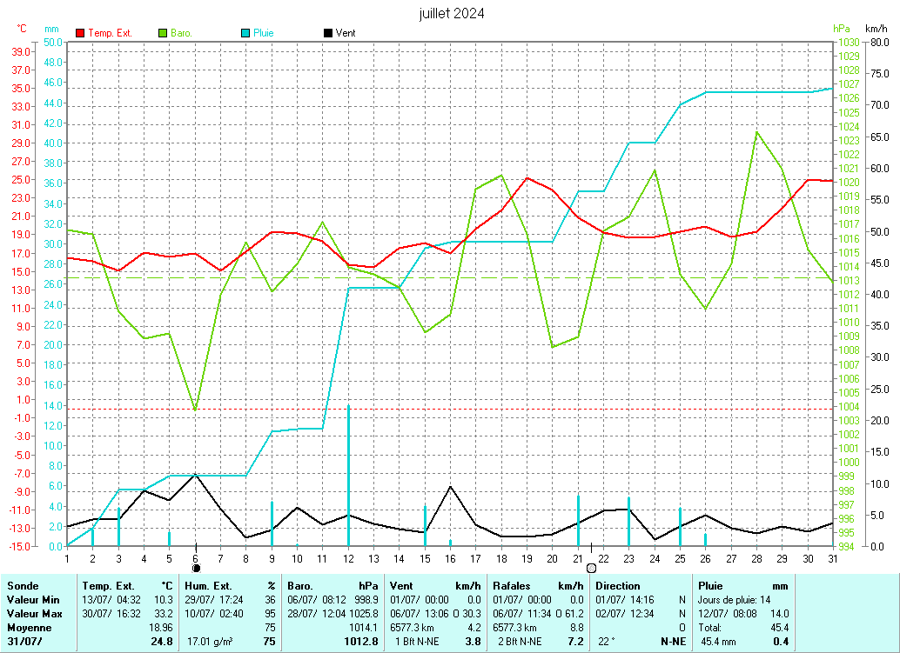Select the Moyenne row label

pos(29,627)
